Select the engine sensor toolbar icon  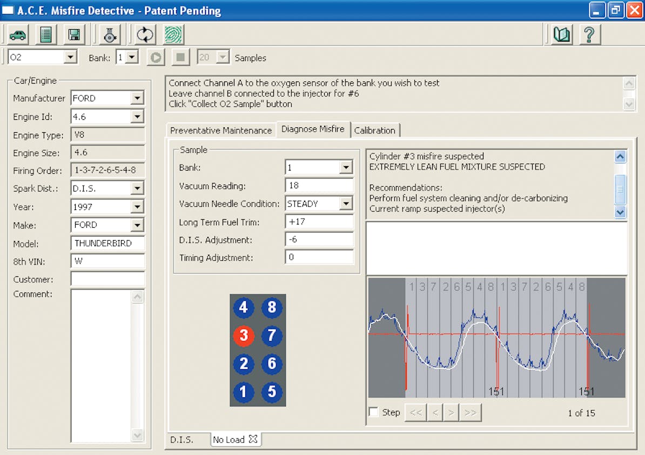point(109,34)
